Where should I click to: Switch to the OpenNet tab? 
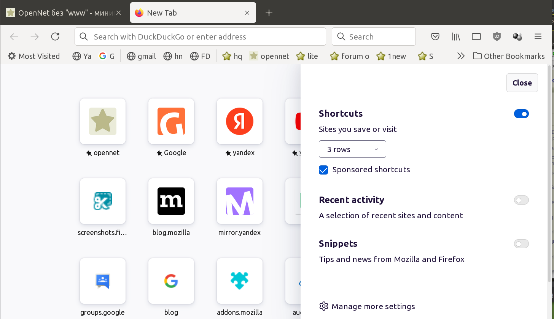65,13
